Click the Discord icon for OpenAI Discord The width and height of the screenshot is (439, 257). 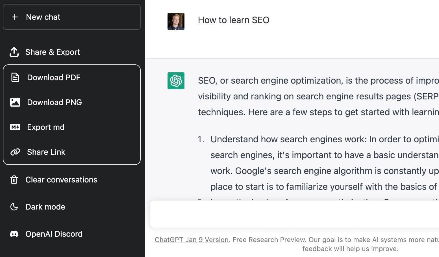[x=14, y=234]
